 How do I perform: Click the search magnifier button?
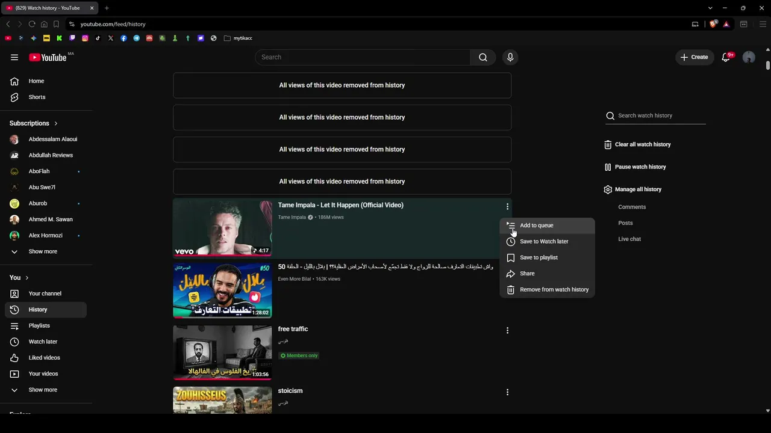(483, 57)
